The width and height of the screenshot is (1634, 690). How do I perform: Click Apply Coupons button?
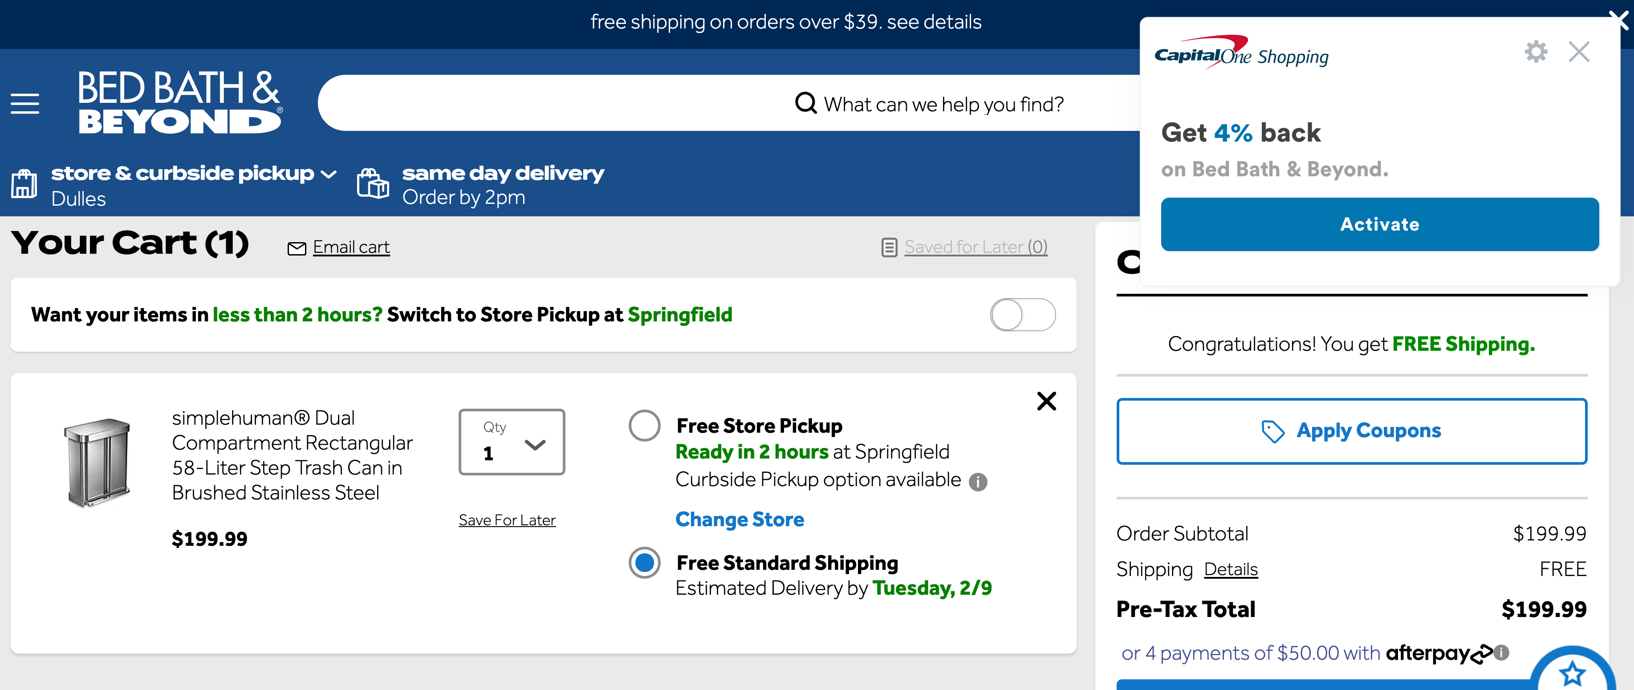pyautogui.click(x=1352, y=431)
